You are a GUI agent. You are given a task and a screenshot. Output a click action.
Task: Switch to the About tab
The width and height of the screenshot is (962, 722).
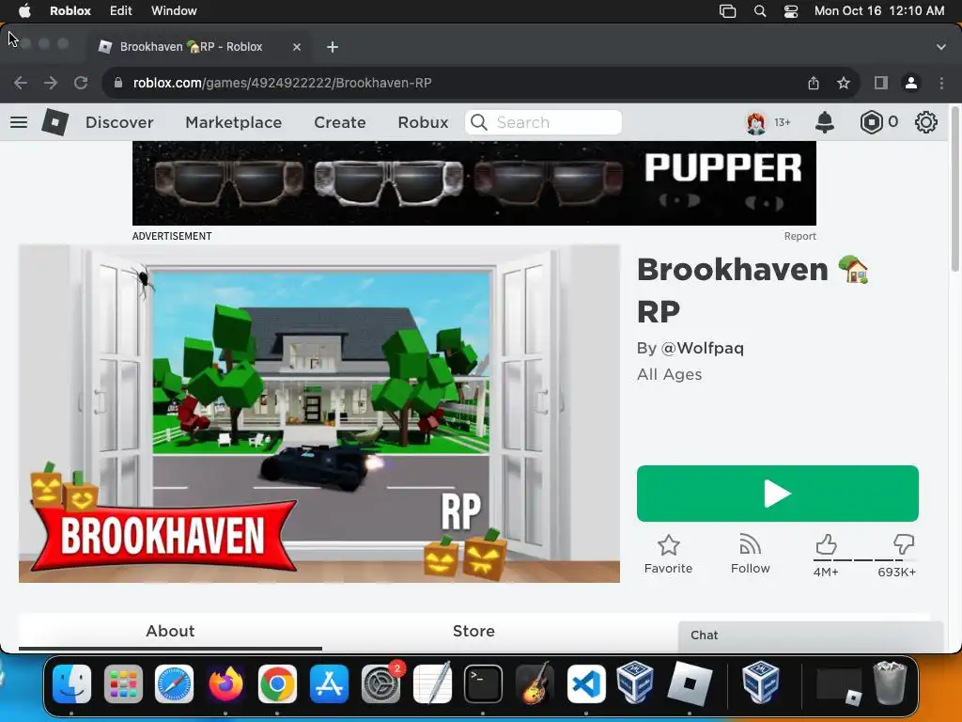pyautogui.click(x=170, y=631)
